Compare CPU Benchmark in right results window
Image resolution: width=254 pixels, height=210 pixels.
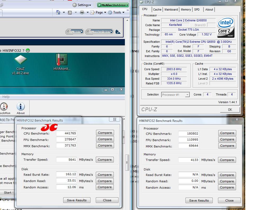(x=227, y=133)
